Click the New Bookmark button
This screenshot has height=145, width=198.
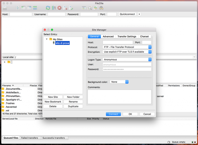[x=53, y=101]
